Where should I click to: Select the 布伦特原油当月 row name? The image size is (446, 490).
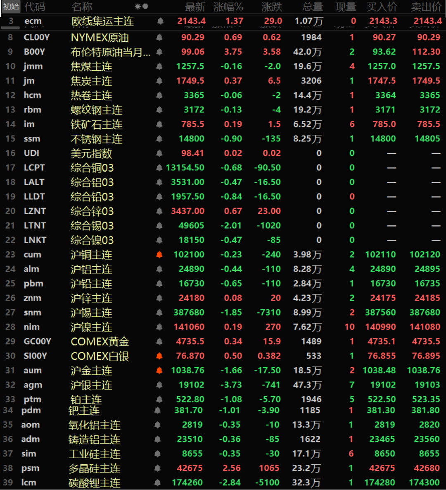110,52
